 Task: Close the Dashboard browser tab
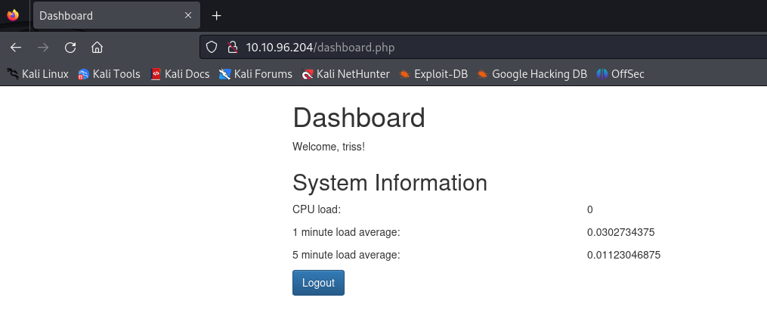click(x=188, y=16)
